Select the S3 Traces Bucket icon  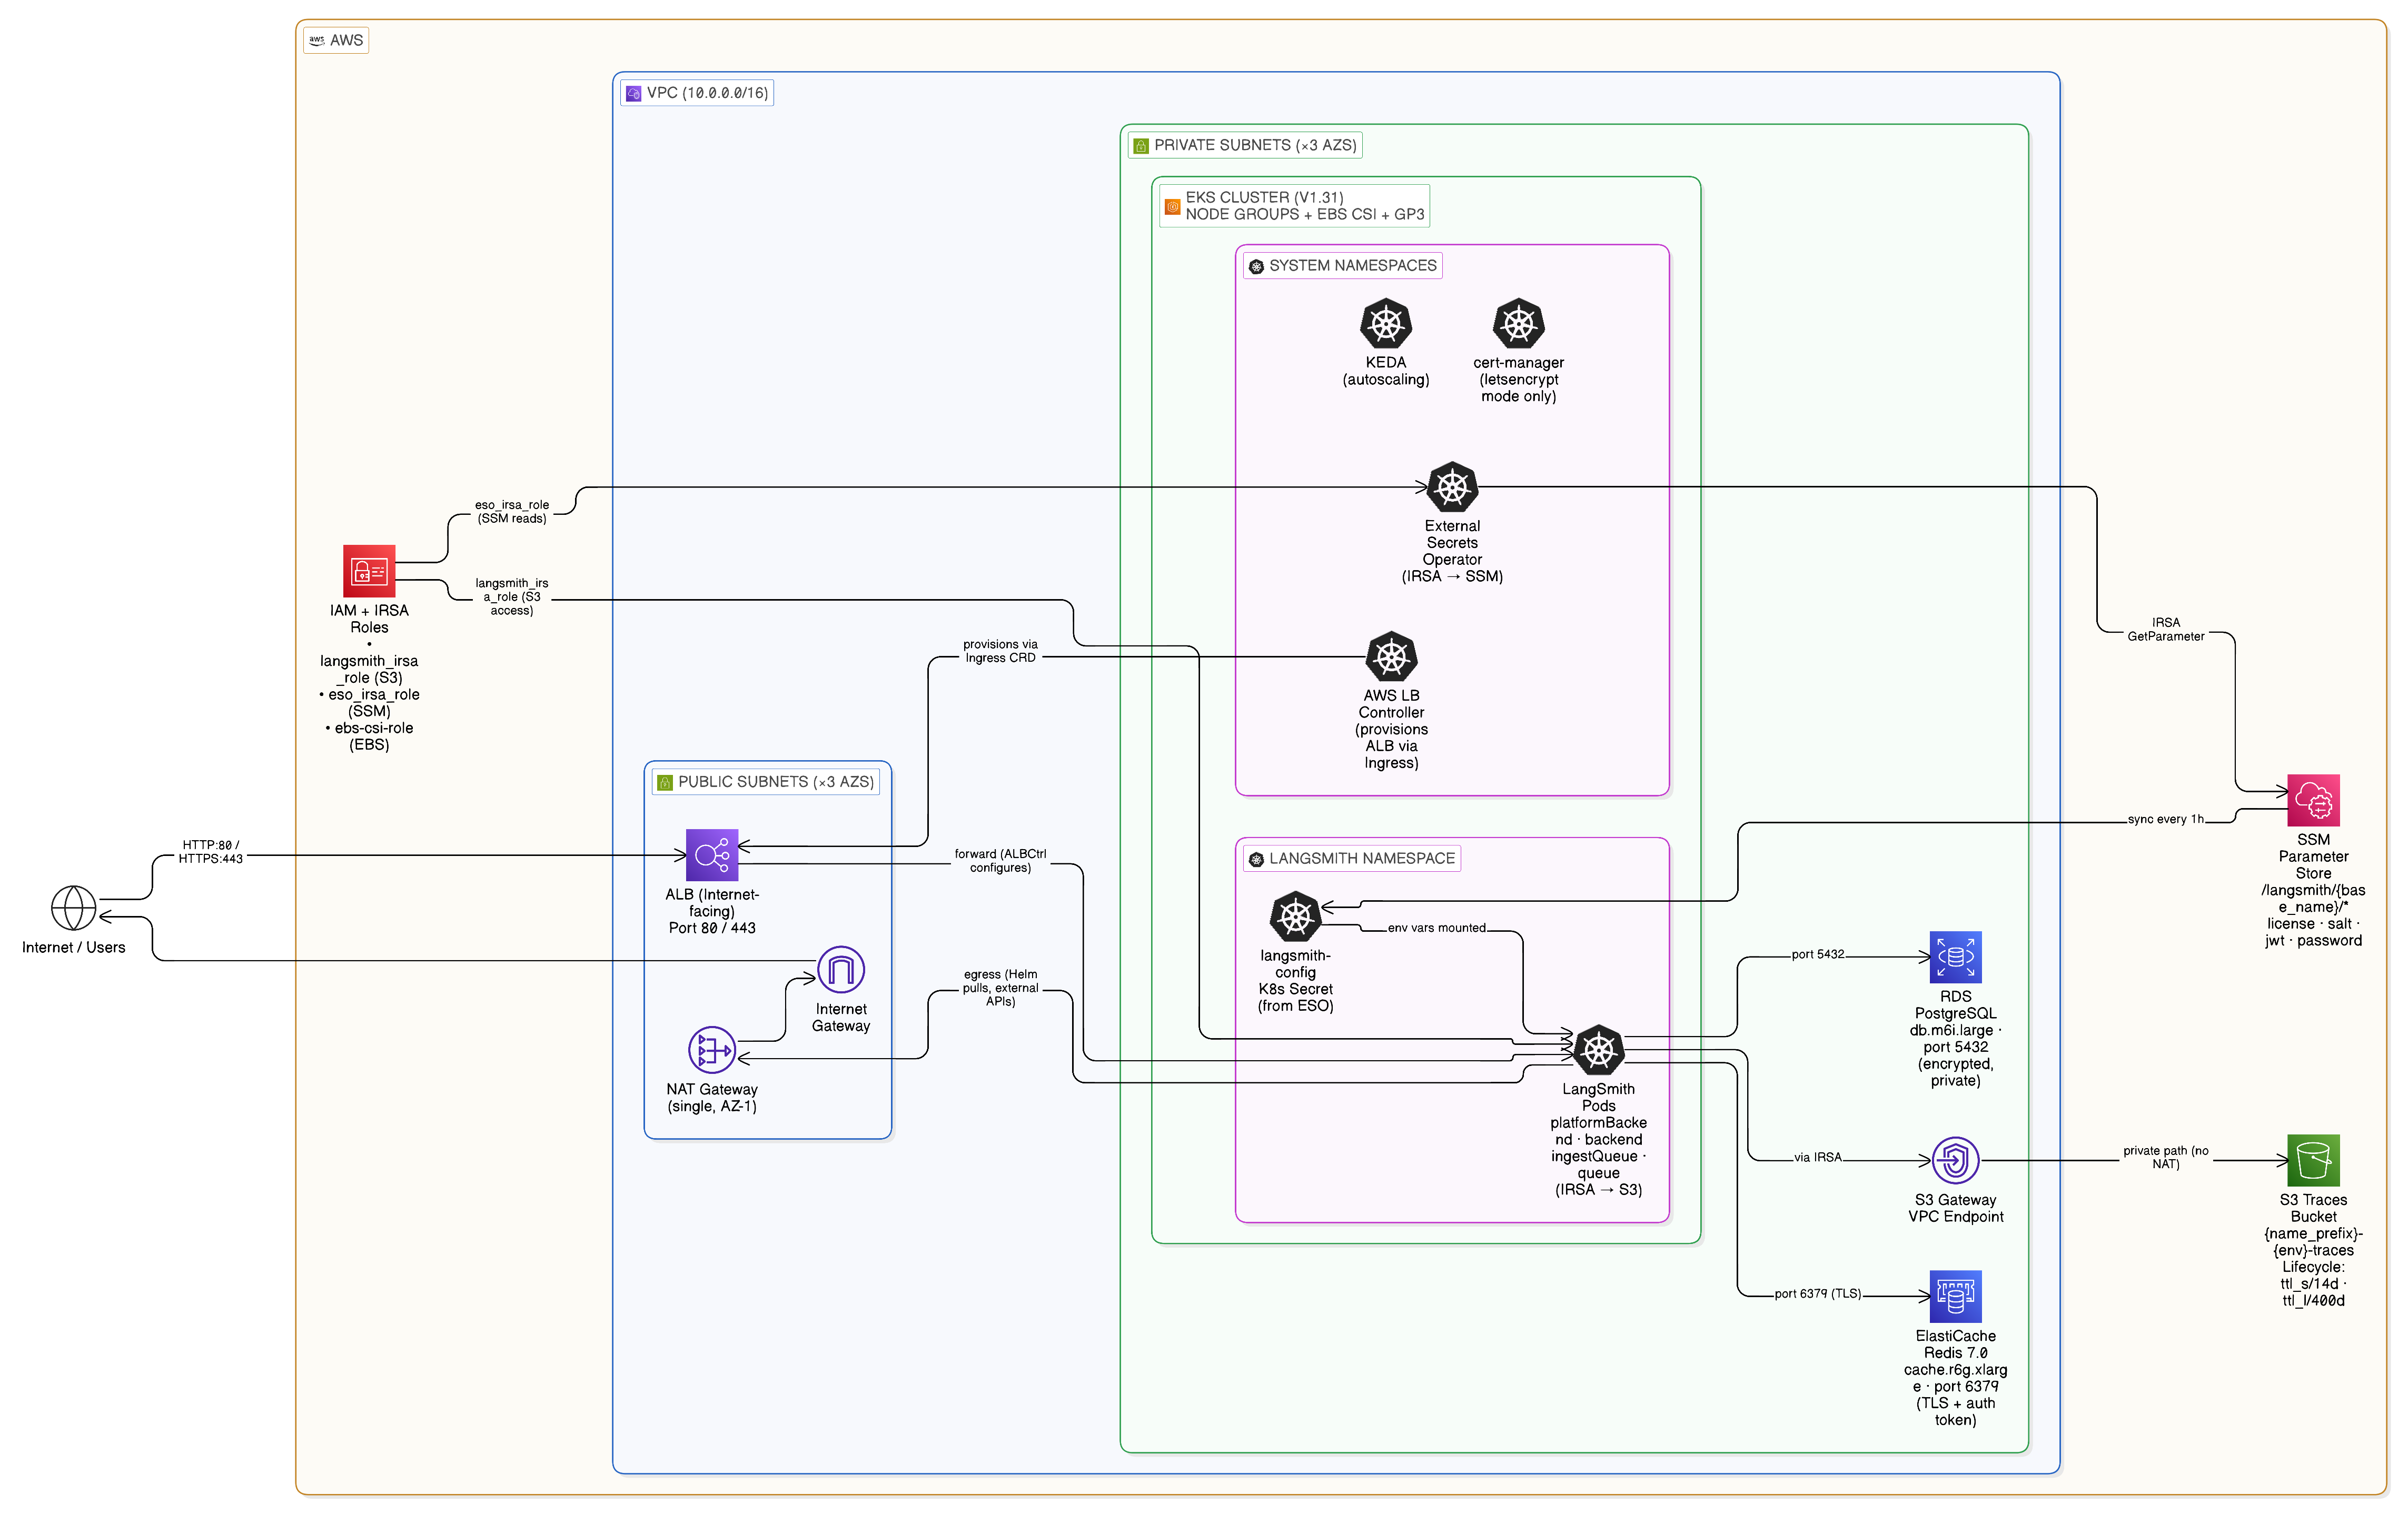(2314, 1161)
